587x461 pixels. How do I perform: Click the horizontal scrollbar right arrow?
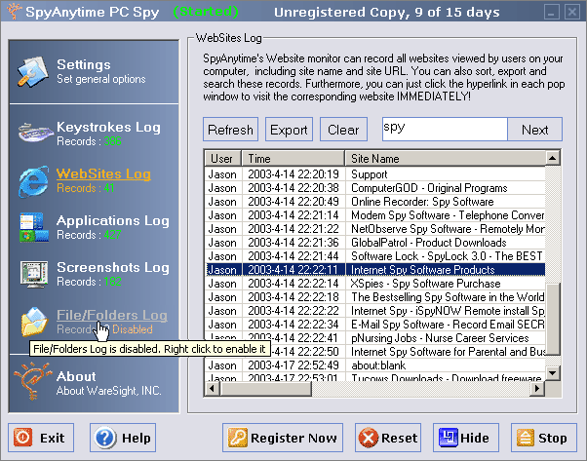[x=537, y=389]
